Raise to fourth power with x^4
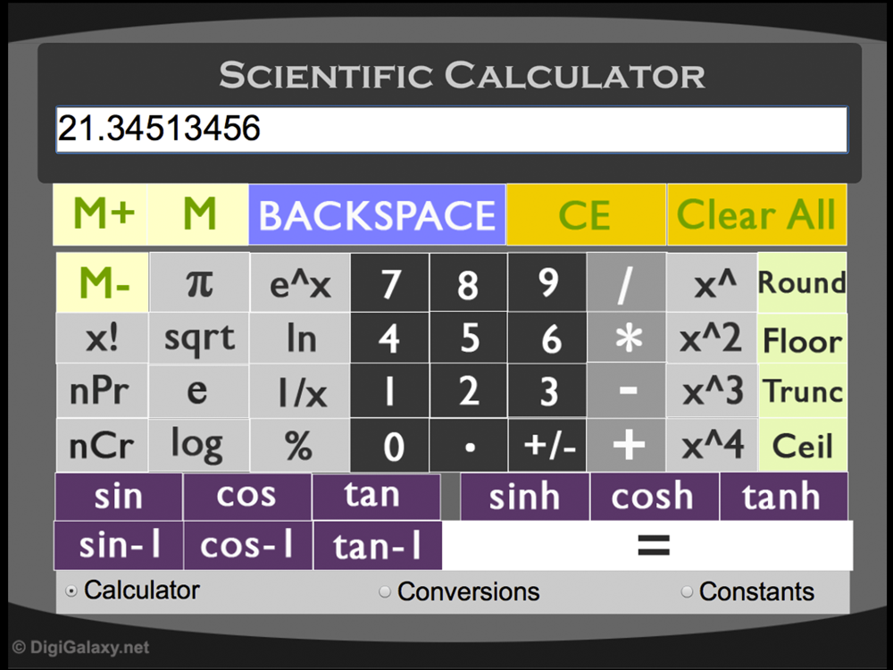 pyautogui.click(x=712, y=445)
